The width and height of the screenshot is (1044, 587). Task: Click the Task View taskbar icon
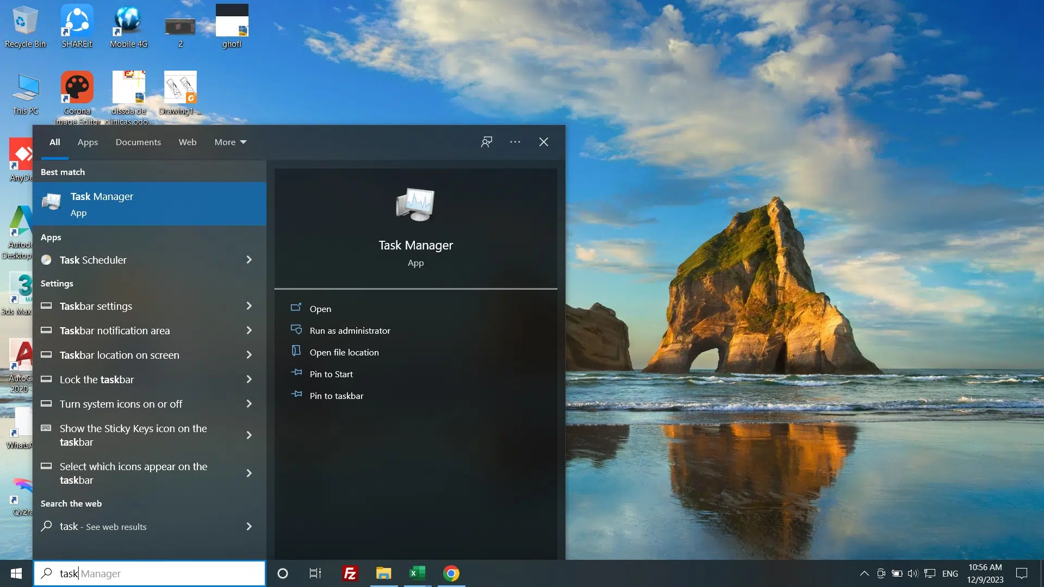click(315, 573)
